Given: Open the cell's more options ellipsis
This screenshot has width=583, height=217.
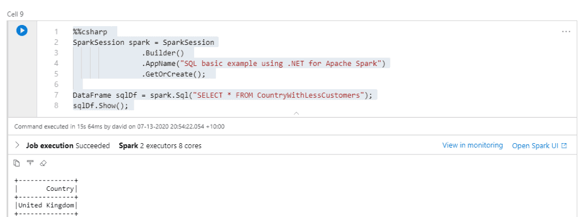Looking at the screenshot, I should [x=565, y=32].
